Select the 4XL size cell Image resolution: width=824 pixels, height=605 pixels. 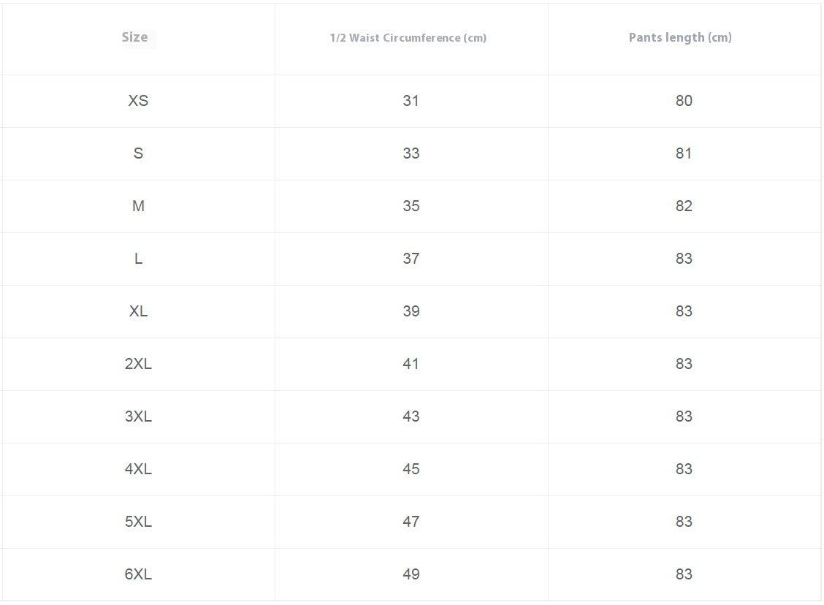pos(138,469)
